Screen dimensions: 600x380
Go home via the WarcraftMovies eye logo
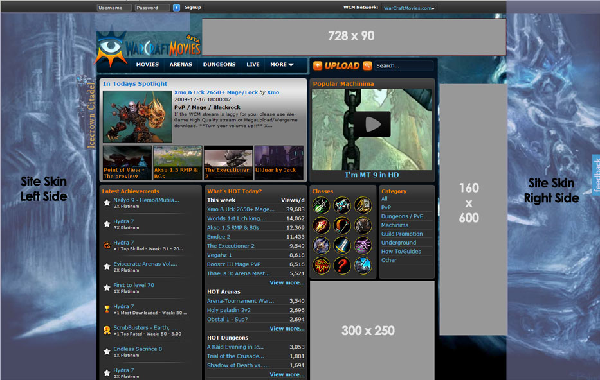(111, 47)
